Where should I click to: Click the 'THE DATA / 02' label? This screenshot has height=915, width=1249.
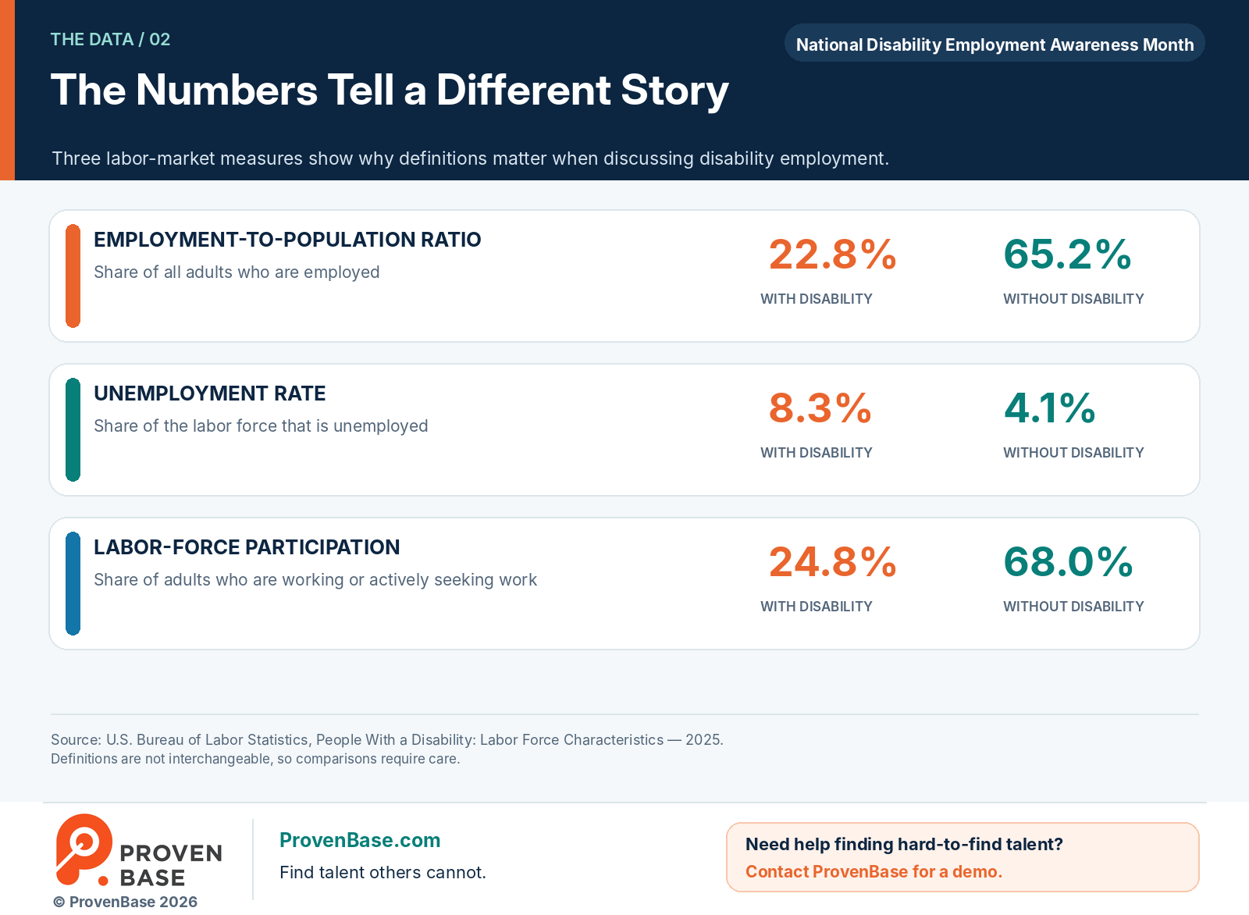point(110,39)
